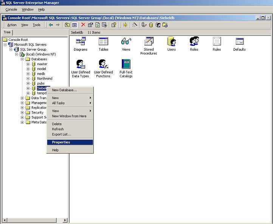Open the Console menu
The width and height of the screenshot is (273, 224).
[11, 9]
